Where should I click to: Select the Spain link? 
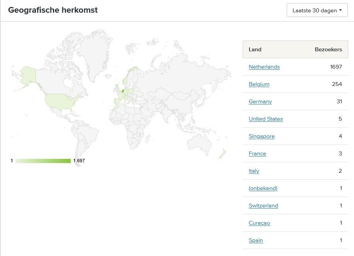[x=256, y=240]
